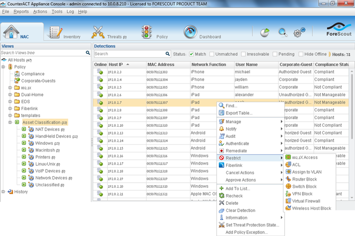This screenshot has width=355, height=236.
Task: Open the Reports menu
Action: coord(21,12)
